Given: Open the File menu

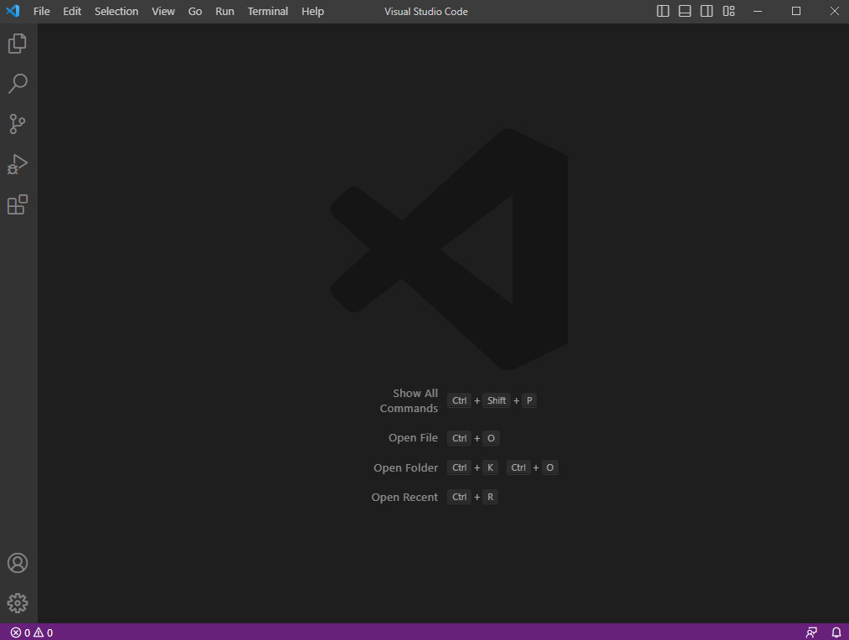Looking at the screenshot, I should click(x=42, y=12).
